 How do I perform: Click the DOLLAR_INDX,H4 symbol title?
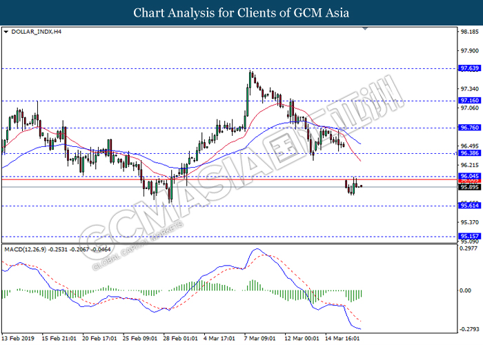coord(36,32)
